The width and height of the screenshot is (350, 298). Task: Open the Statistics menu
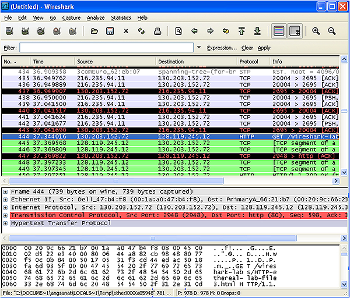pos(121,18)
